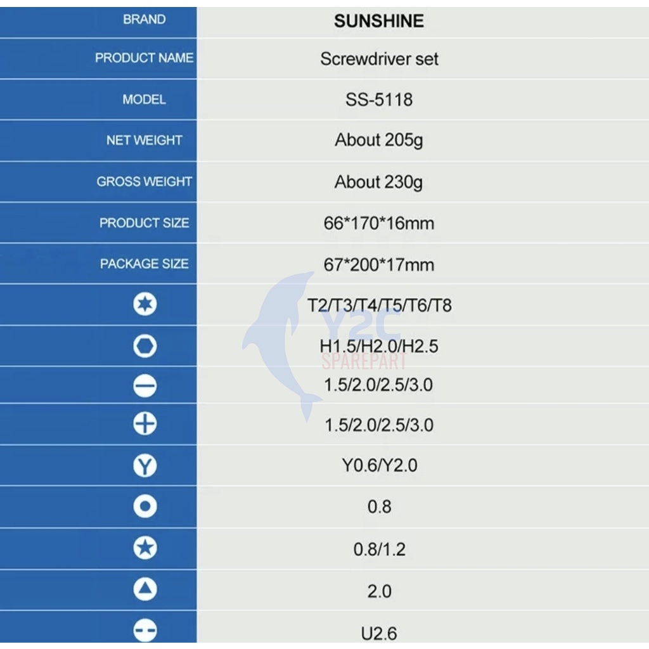Viewport: 649px width, 649px height.
Task: Click the round dot bit icon
Action: pos(145,506)
